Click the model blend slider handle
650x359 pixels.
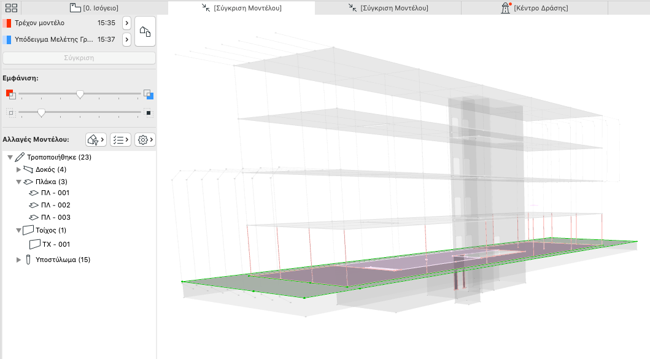click(x=80, y=95)
